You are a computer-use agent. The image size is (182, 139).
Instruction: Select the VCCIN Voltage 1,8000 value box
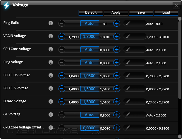[90, 36]
